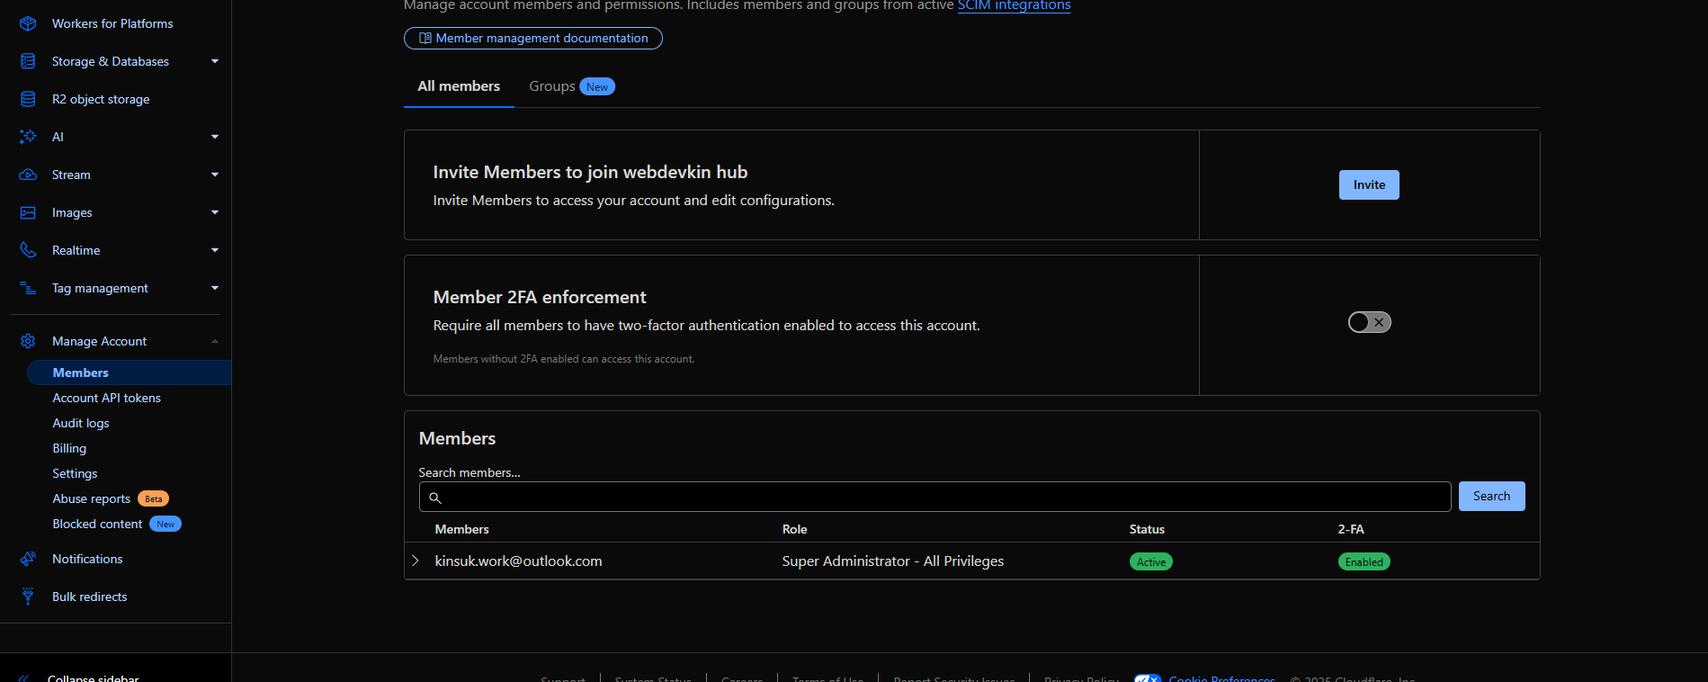Switch to the All members tab
This screenshot has width=1708, height=682.
(x=459, y=86)
